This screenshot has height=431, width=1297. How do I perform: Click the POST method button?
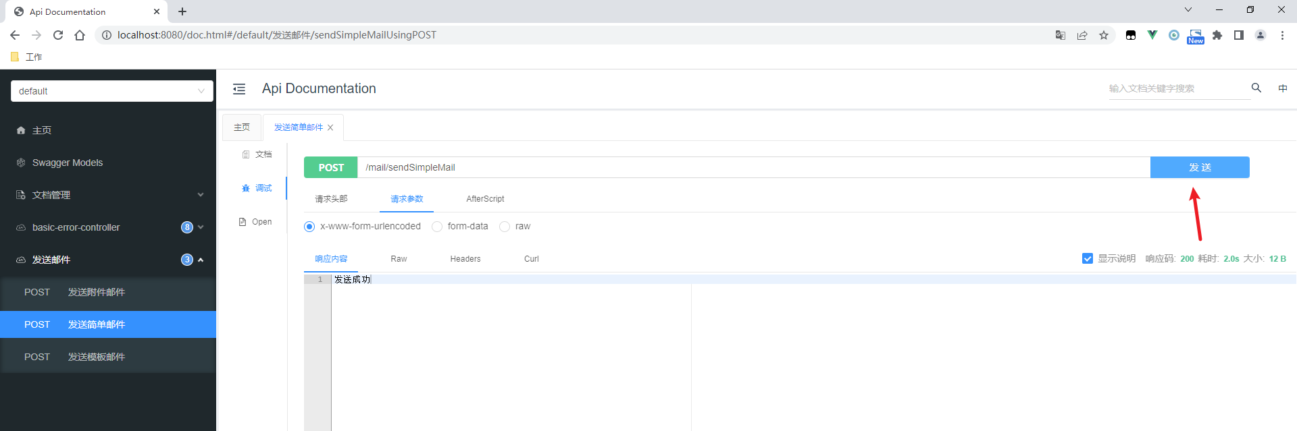(x=331, y=167)
